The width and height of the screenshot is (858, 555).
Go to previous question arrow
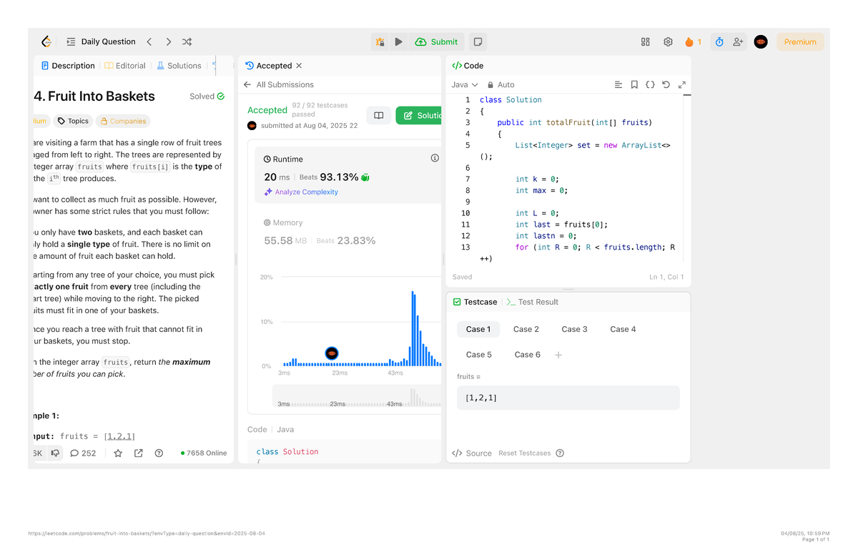149,41
